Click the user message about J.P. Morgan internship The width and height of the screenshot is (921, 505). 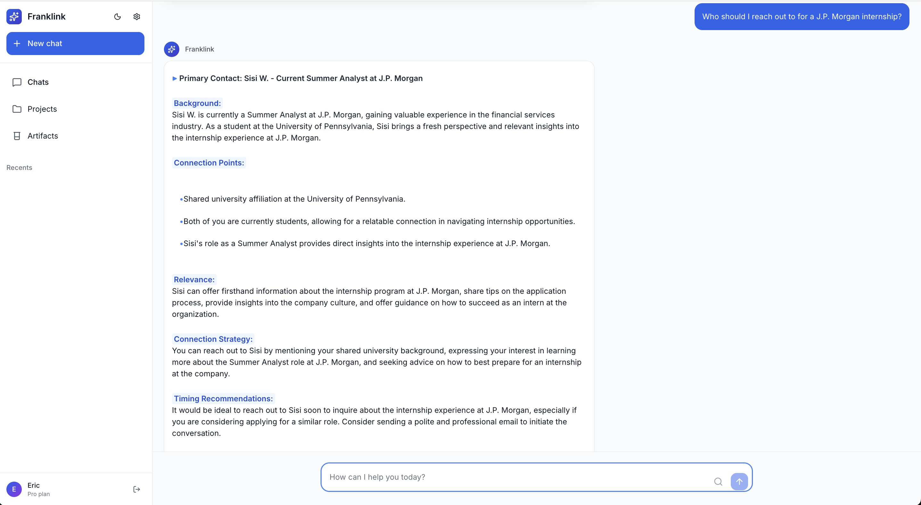[x=802, y=16]
